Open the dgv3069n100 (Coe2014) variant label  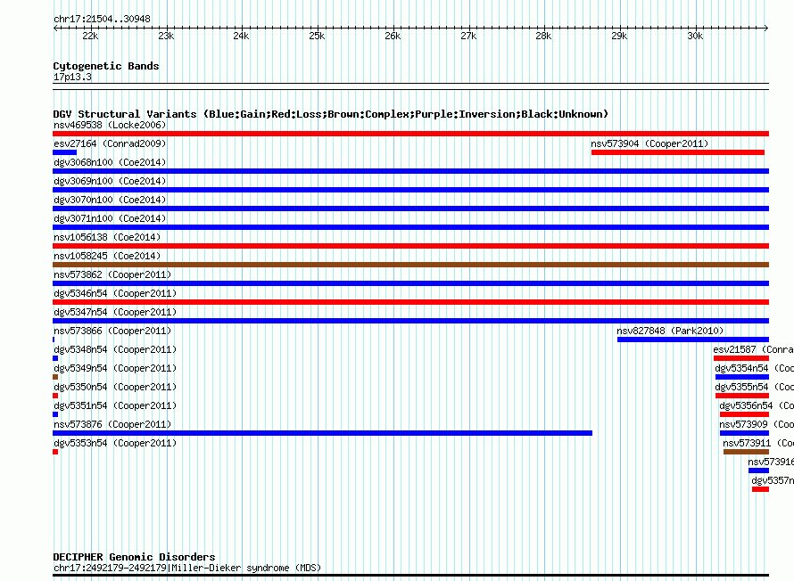(x=110, y=181)
